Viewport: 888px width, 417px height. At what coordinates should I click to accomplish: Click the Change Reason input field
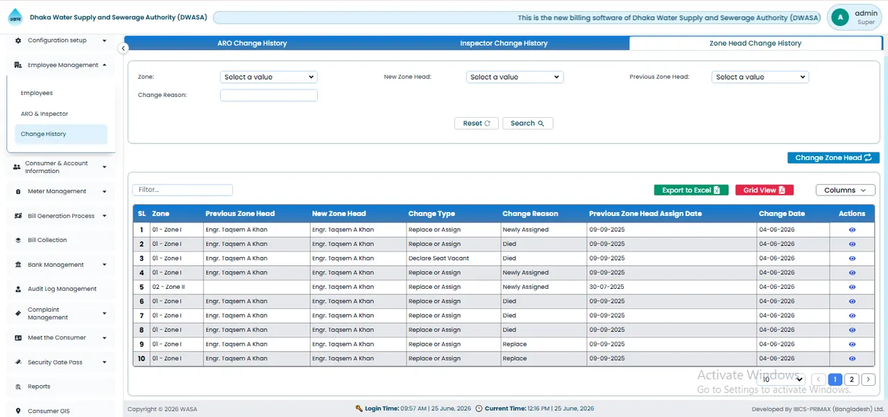(x=268, y=96)
